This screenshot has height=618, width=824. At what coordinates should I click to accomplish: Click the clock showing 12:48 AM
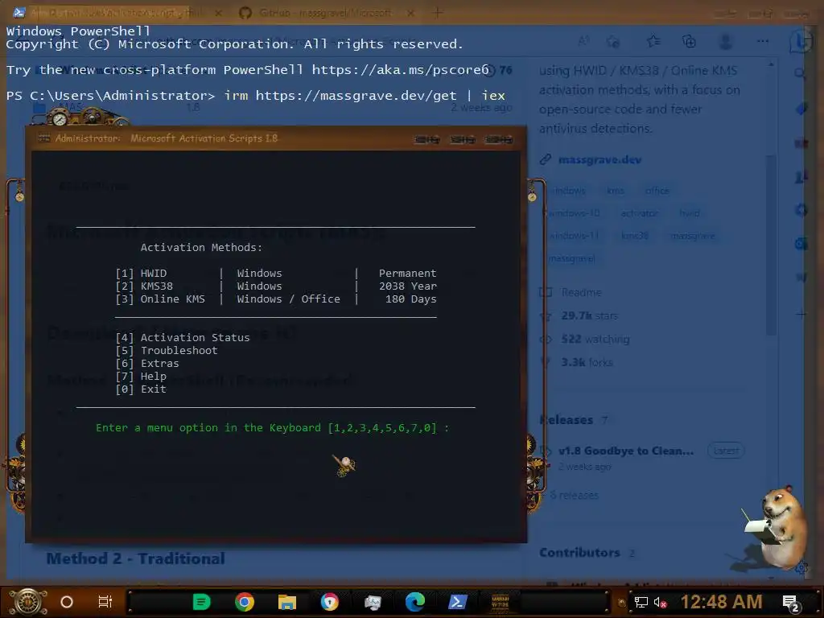(x=722, y=602)
